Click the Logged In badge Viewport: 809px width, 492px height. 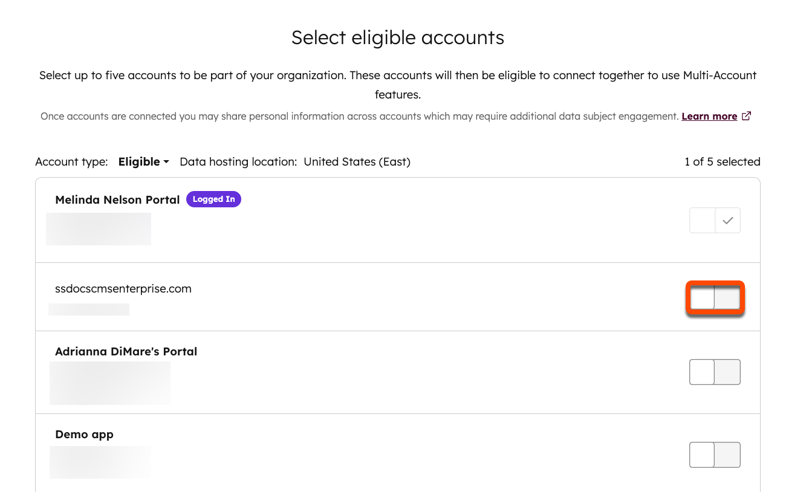(x=213, y=199)
